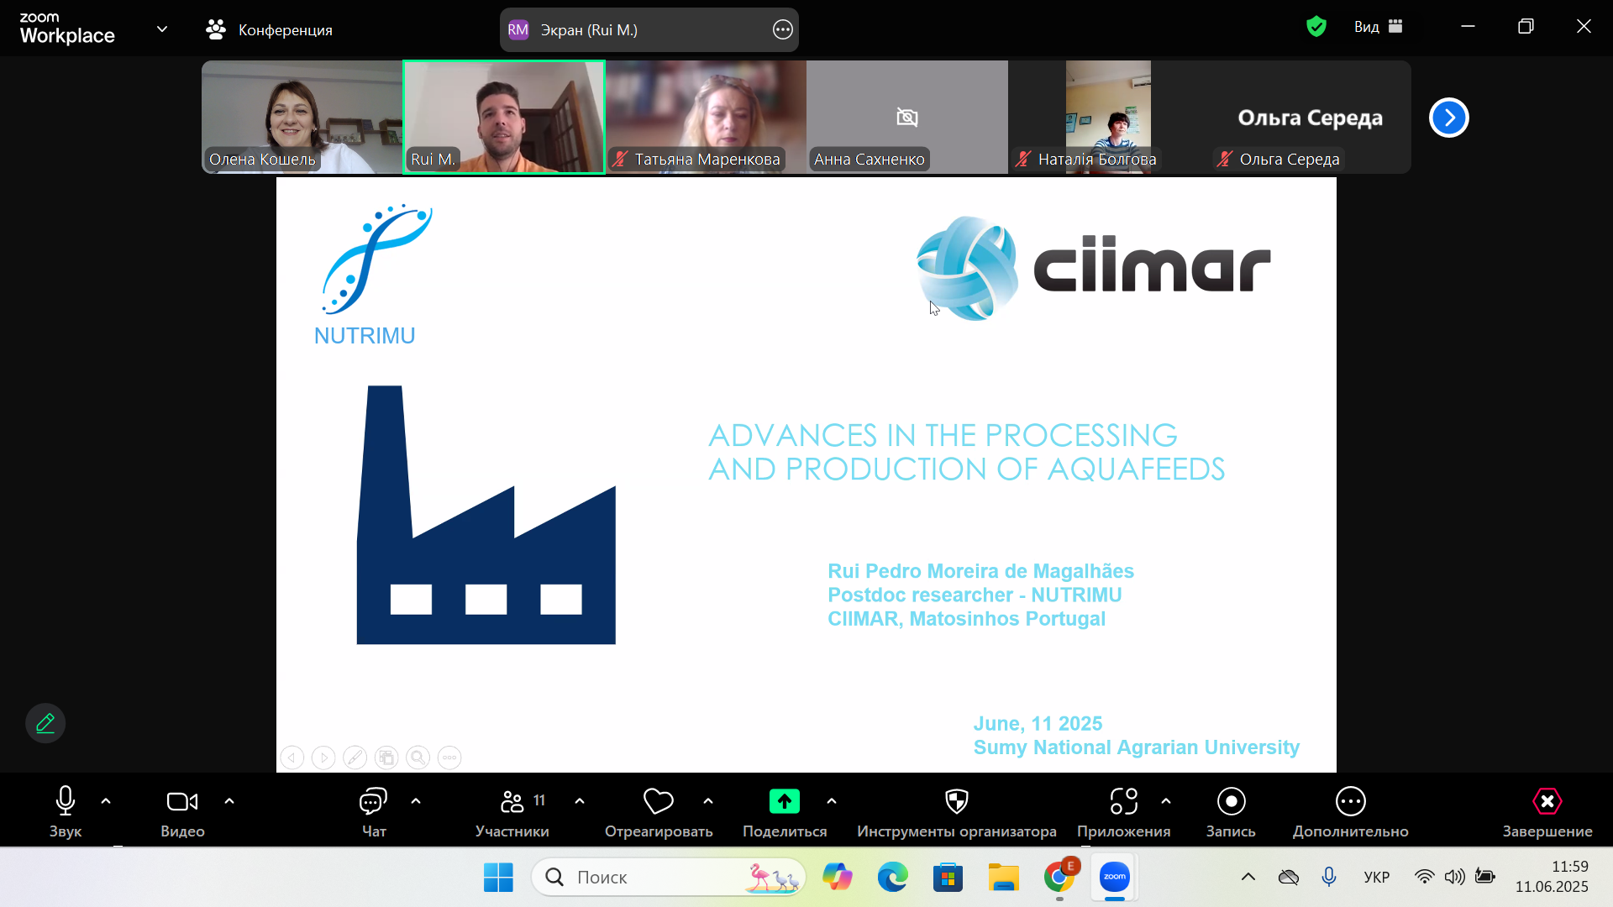Mute microphone with Звук button
The height and width of the screenshot is (907, 1613).
coord(66,811)
